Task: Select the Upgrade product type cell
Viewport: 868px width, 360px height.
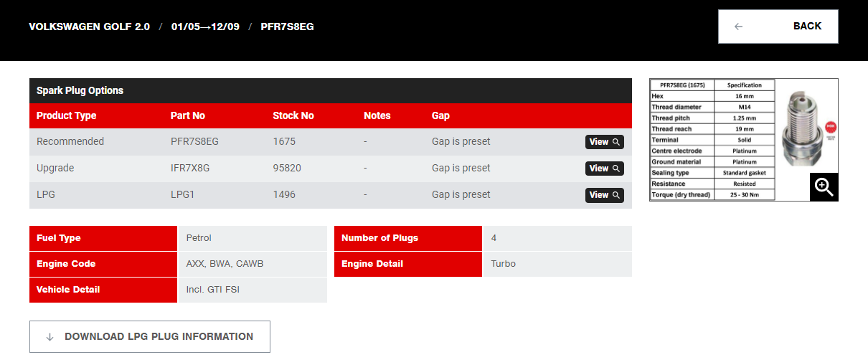Action: click(x=55, y=168)
